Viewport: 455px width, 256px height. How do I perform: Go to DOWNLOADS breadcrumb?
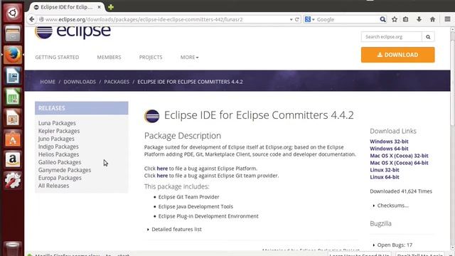pos(80,82)
